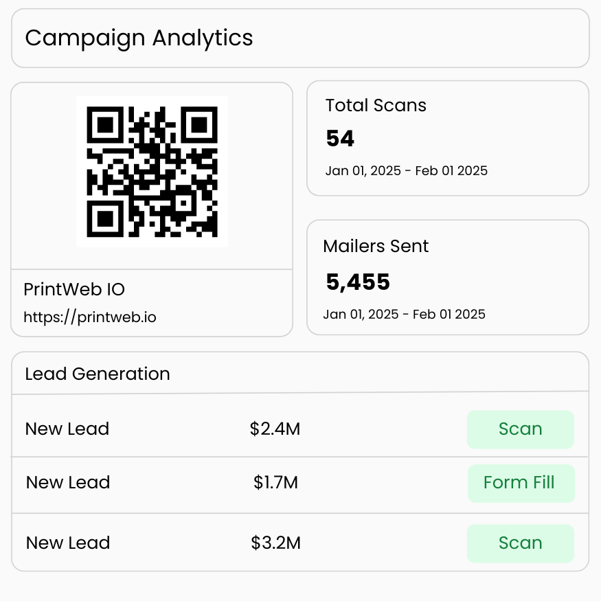Click the date range under Mailers Sent
Viewport: 601px width, 601px height.
404,315
